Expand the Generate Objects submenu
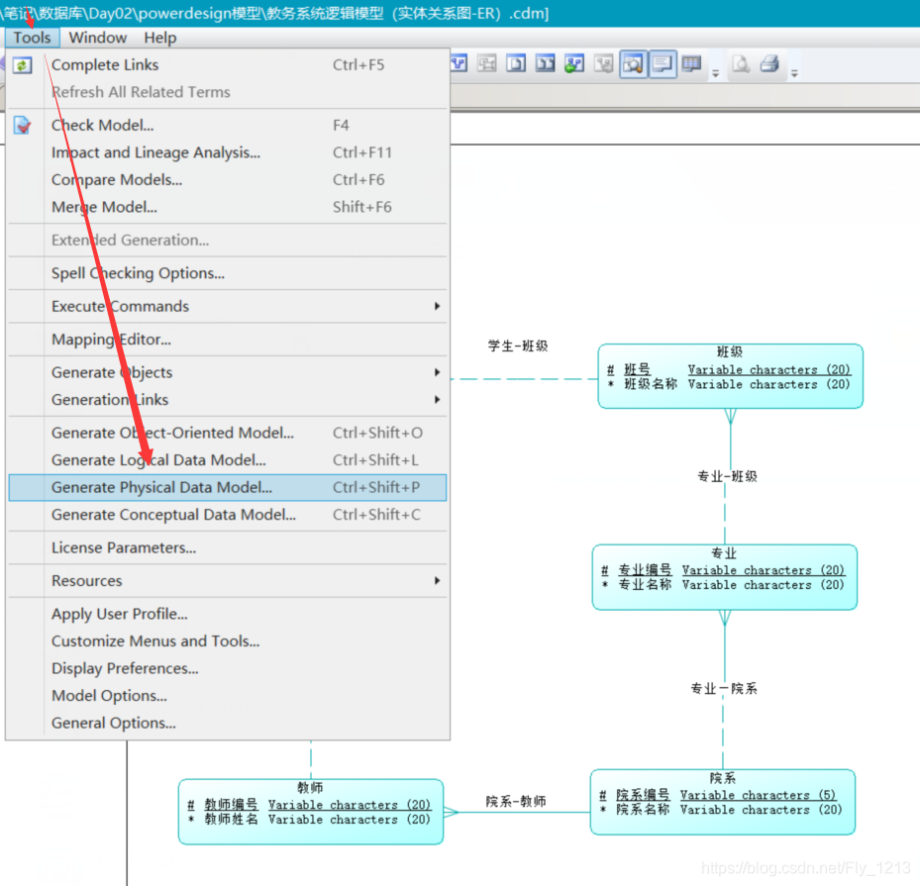920x886 pixels. pos(437,372)
